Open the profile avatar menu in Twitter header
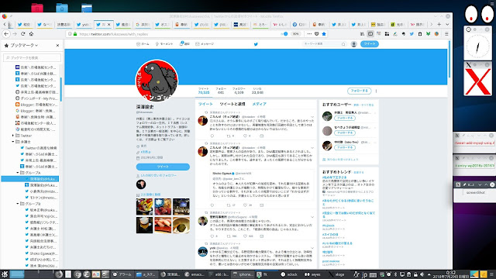Screen dimensions: 496x279 (x=354, y=44)
